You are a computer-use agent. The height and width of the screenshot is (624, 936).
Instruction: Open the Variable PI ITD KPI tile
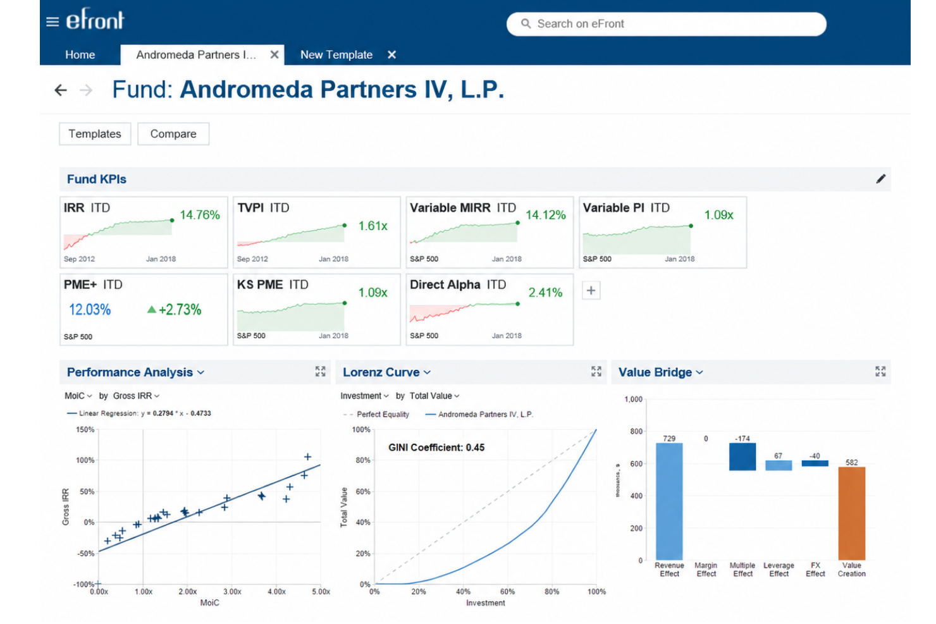point(663,233)
